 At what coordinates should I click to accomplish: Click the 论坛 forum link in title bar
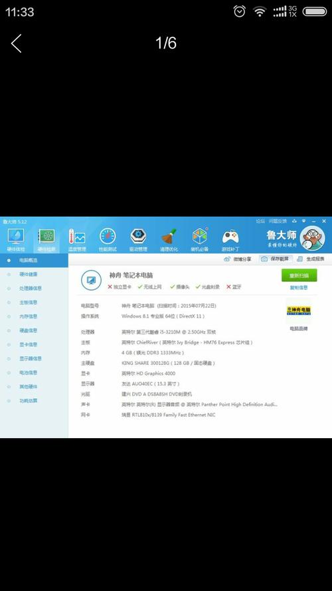coord(260,221)
